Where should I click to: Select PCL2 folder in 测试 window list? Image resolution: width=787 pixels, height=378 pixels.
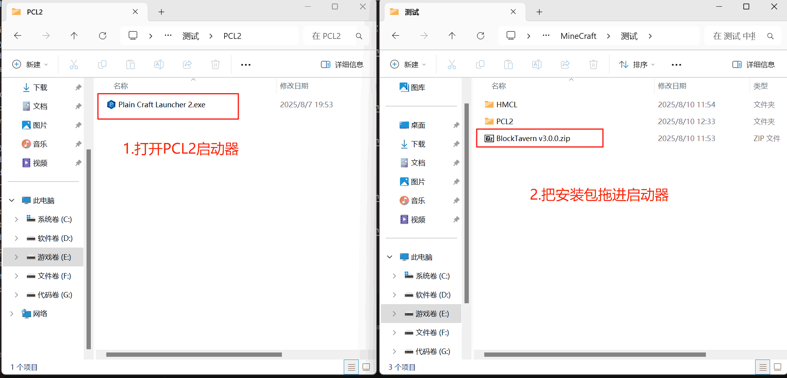coord(499,121)
